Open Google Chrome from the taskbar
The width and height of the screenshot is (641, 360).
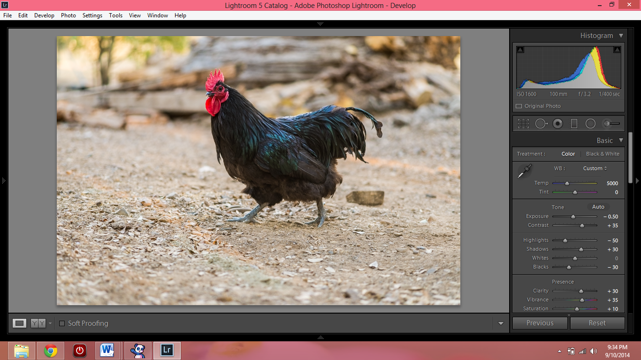click(51, 350)
